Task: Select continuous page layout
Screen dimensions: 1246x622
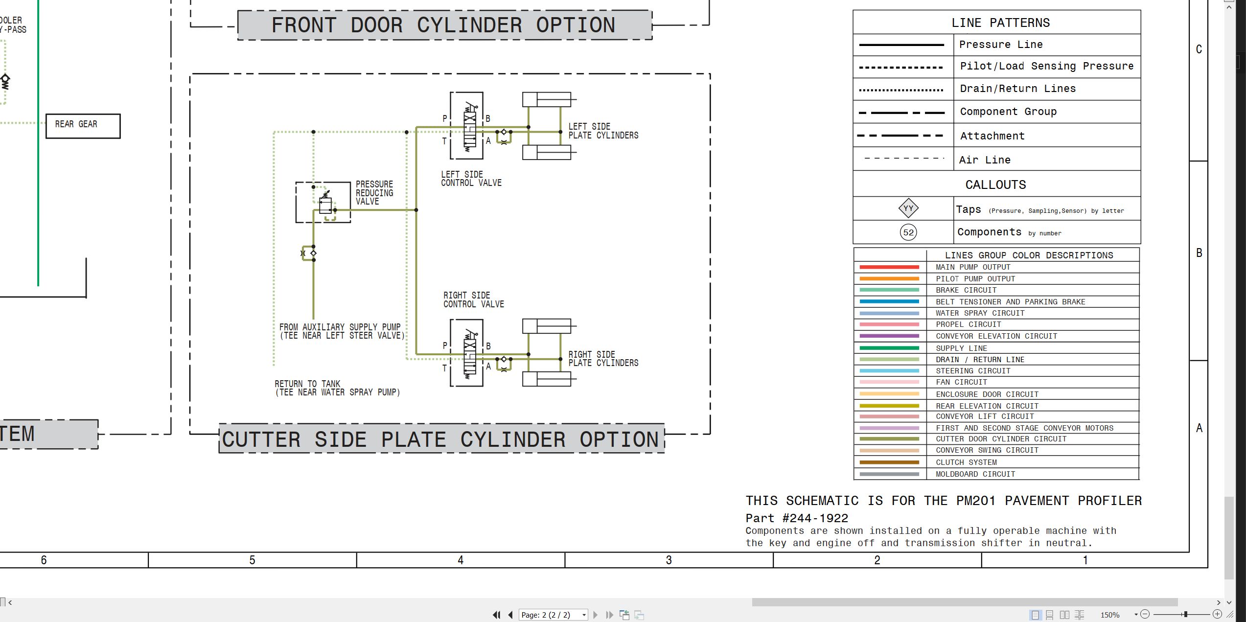Action: point(1049,615)
